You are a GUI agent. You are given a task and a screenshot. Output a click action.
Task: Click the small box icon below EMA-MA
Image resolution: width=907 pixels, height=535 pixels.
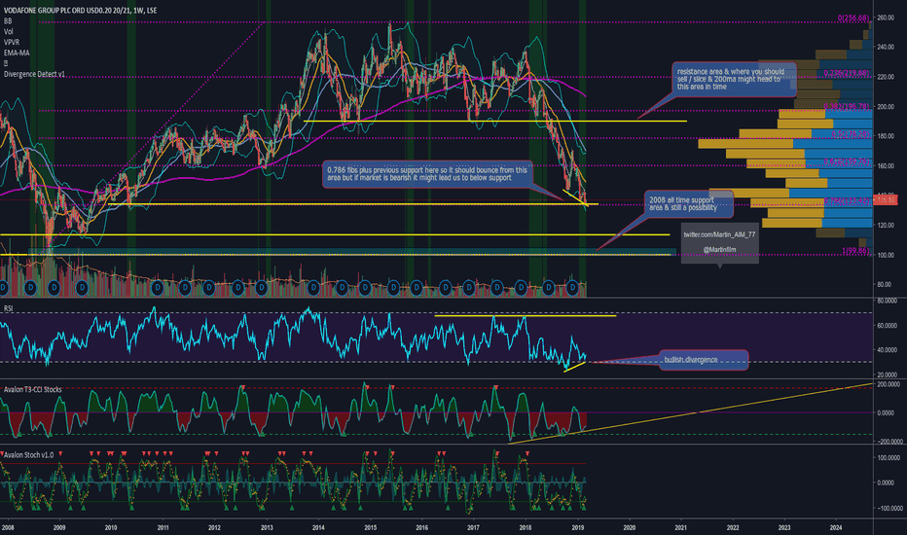pyautogui.click(x=6, y=63)
